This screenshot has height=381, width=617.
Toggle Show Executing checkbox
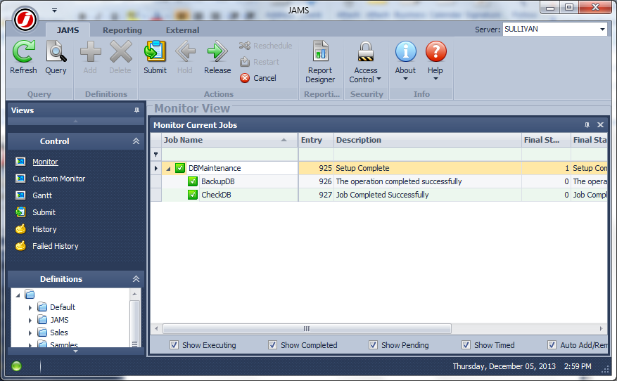(174, 345)
